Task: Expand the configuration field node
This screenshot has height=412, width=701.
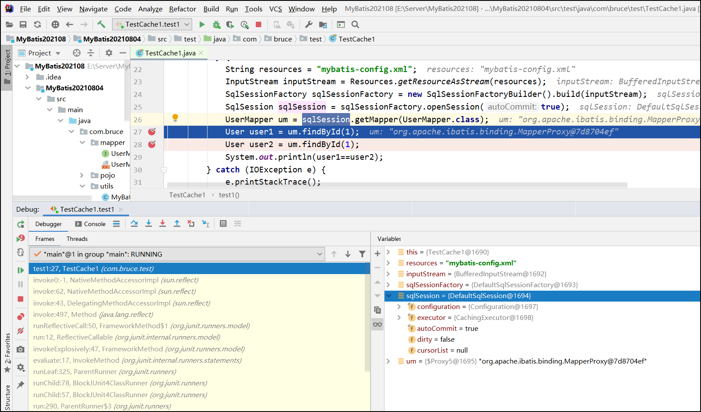Action: pyautogui.click(x=399, y=307)
